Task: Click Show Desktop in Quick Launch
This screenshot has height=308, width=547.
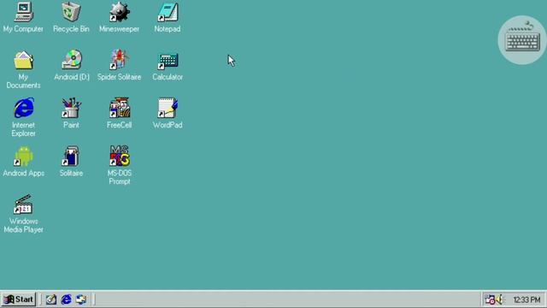Action: pyautogui.click(x=51, y=299)
